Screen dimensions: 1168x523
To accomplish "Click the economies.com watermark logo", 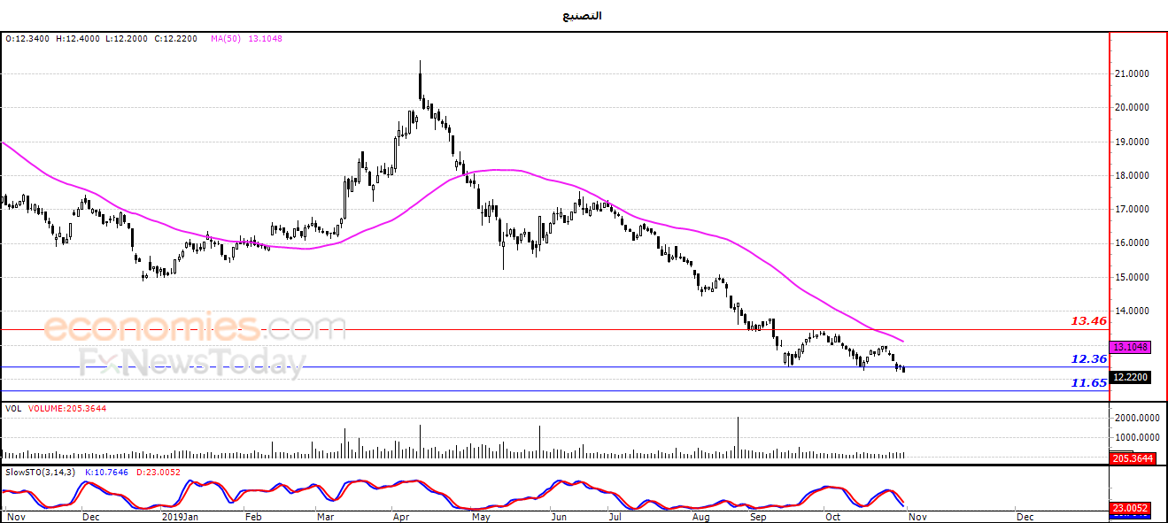I will click(195, 328).
